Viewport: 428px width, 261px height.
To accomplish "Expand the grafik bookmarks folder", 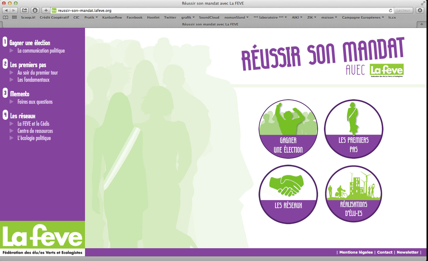I will (x=188, y=18).
